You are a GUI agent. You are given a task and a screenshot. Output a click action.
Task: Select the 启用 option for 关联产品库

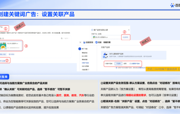pyautogui.click(x=125, y=63)
